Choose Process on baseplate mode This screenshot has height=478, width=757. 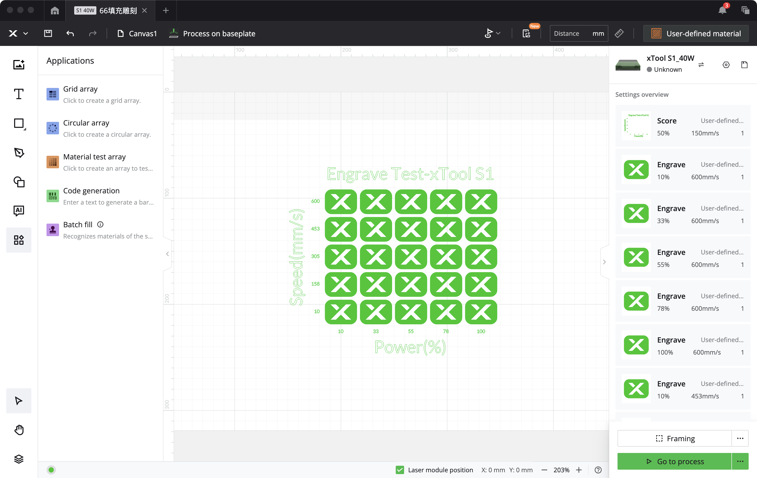[x=212, y=34]
